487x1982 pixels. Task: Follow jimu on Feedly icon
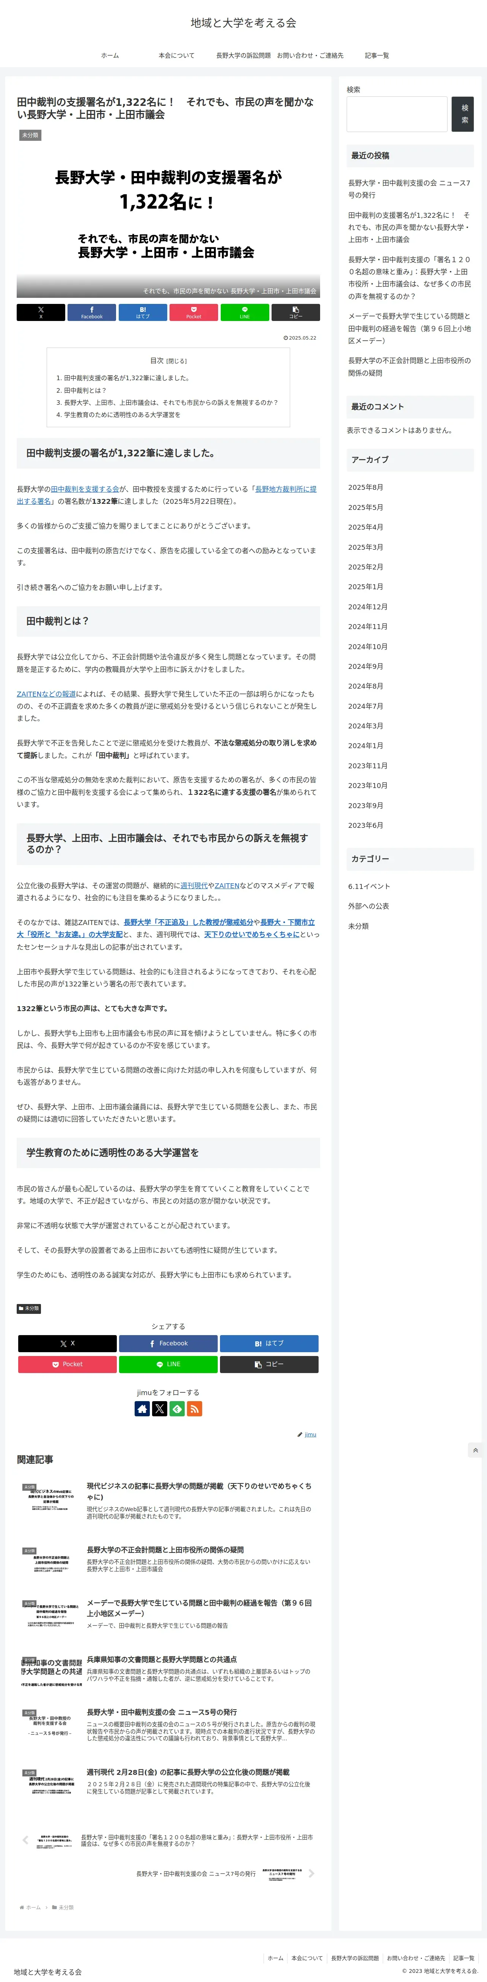click(x=177, y=1409)
